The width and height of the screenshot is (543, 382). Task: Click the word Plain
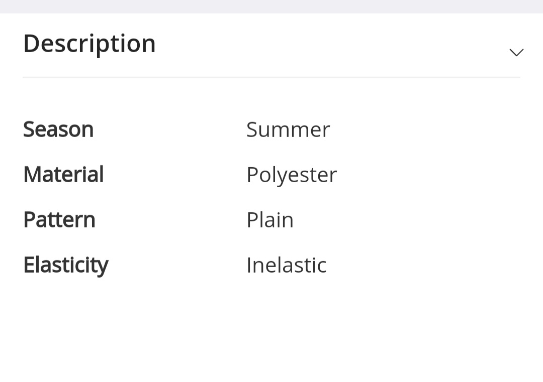[x=270, y=220]
